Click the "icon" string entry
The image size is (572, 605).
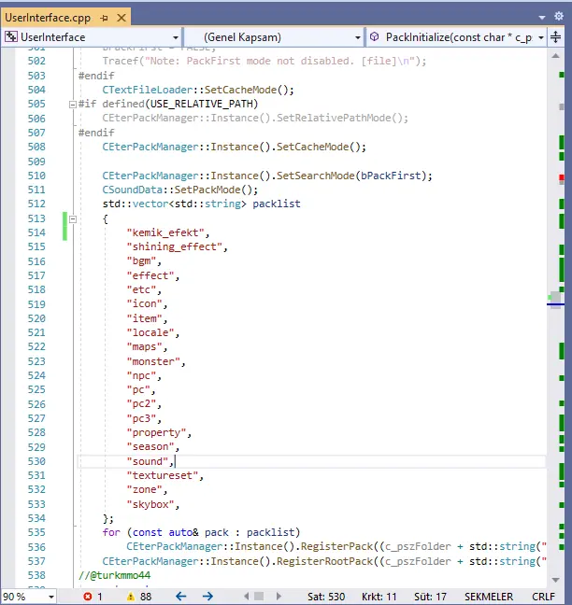[145, 304]
